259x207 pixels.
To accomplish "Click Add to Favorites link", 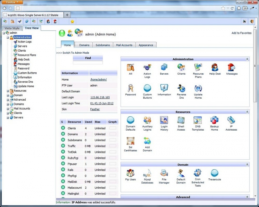I will click(x=241, y=33).
